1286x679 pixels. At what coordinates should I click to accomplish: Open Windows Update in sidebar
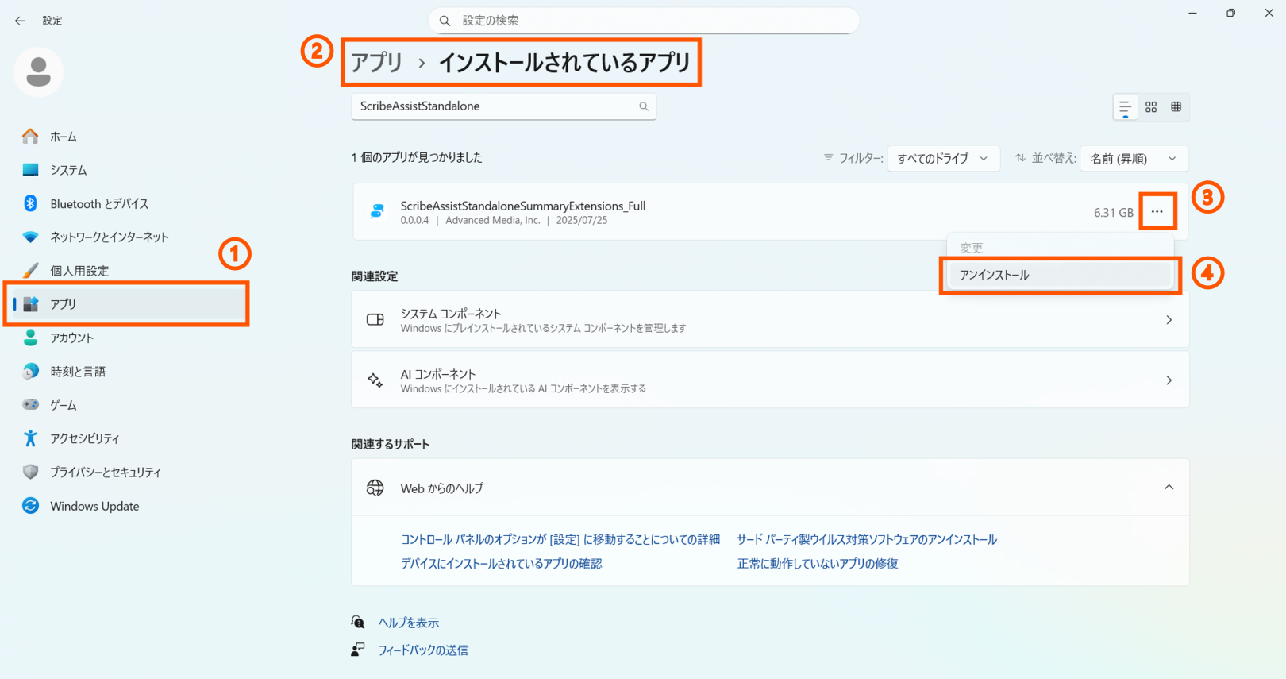coord(94,506)
